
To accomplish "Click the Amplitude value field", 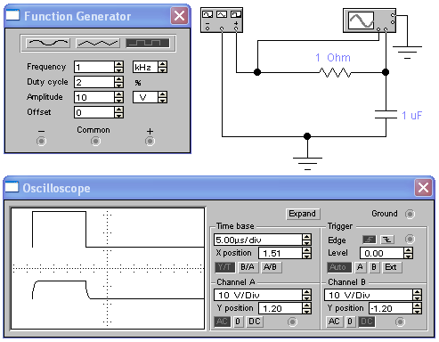I will pos(94,97).
